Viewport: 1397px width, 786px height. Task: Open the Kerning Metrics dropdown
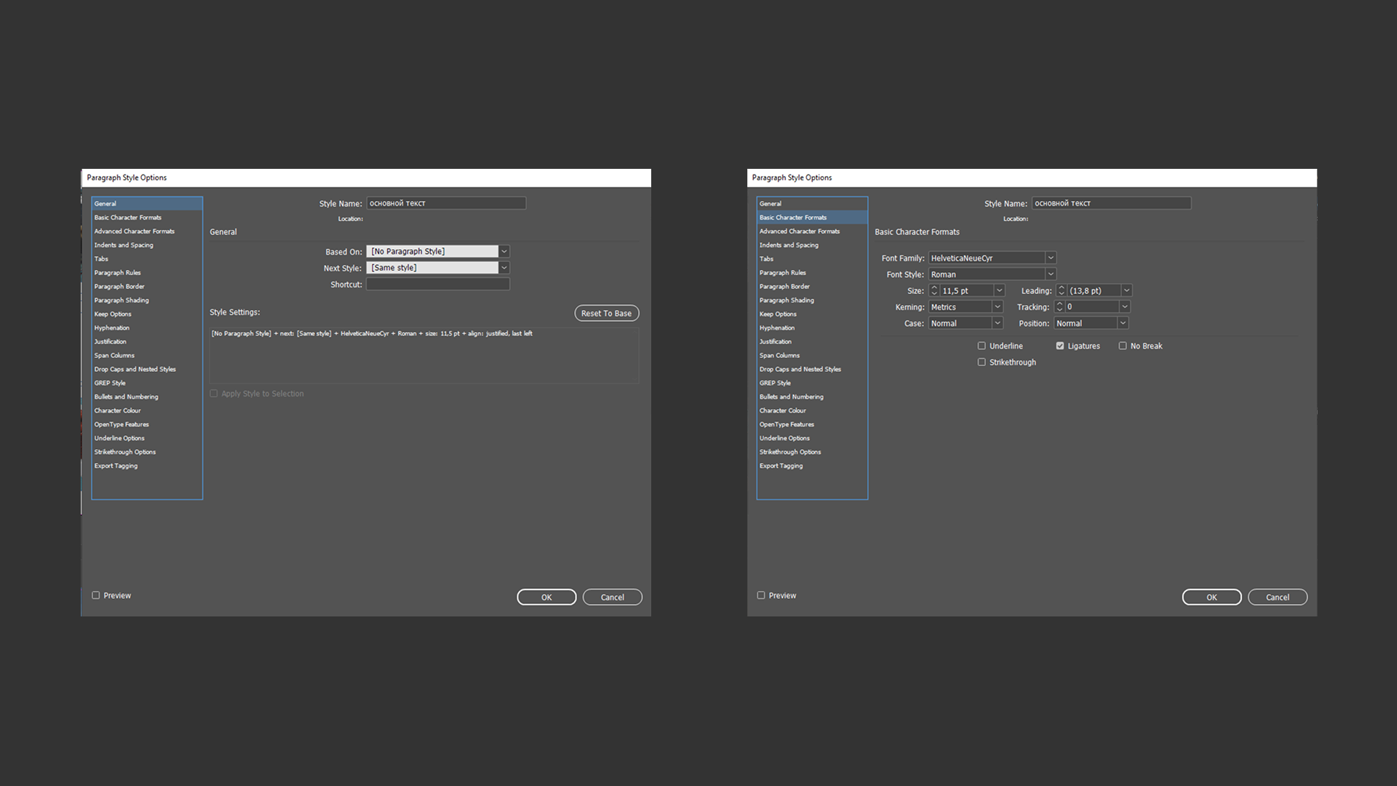click(x=997, y=307)
